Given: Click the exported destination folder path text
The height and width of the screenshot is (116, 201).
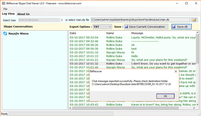Looking at the screenshot, I should [131, 84].
